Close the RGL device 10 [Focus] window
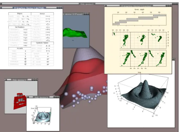The height and width of the screenshot is (132, 179). pos(88,14)
